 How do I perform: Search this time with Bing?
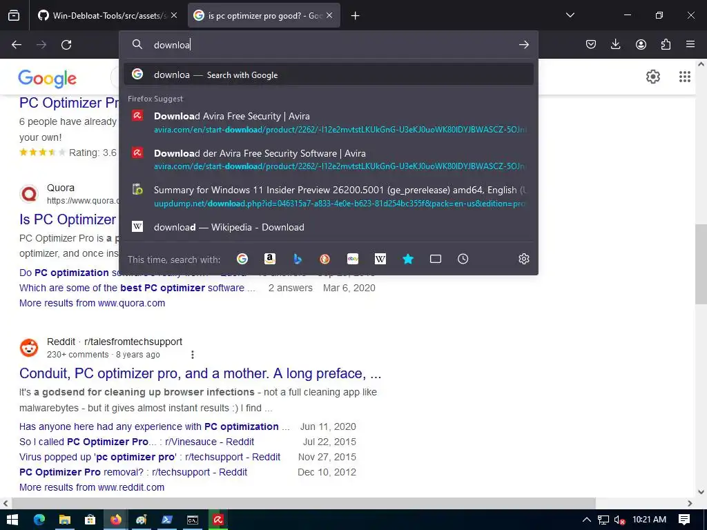click(x=298, y=259)
